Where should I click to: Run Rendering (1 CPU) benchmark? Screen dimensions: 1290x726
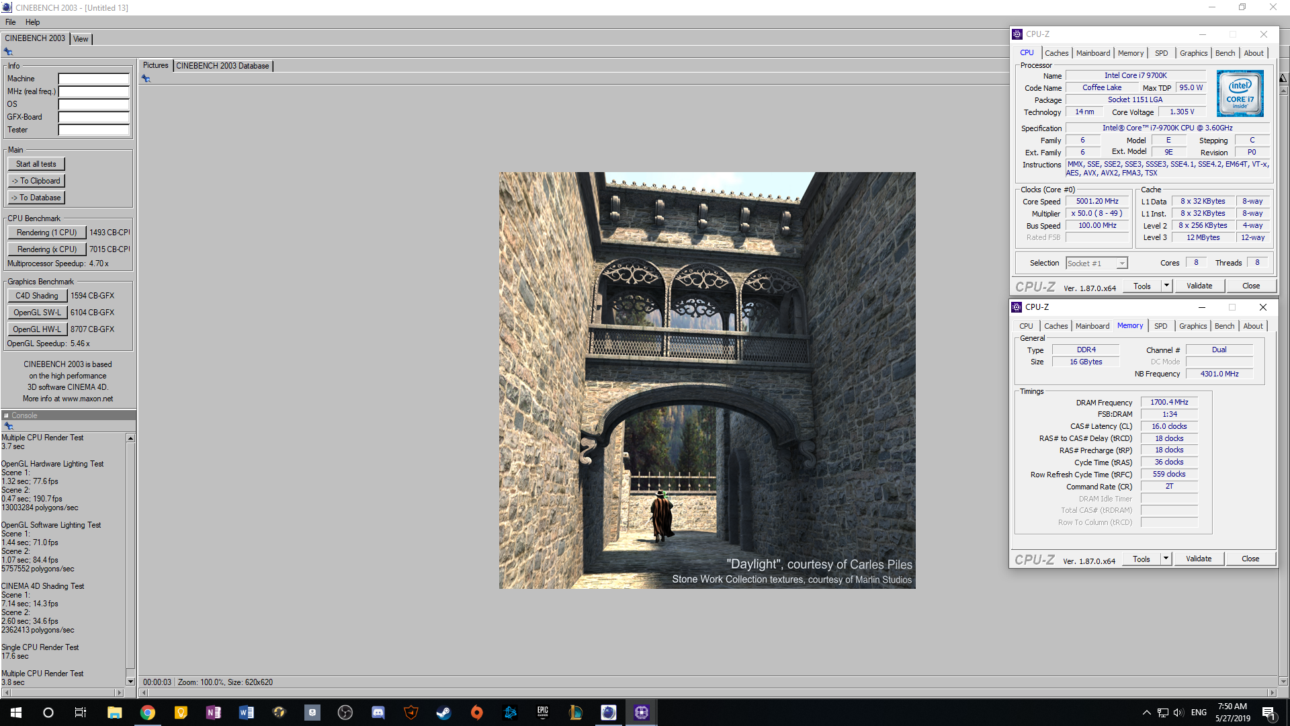pos(47,233)
